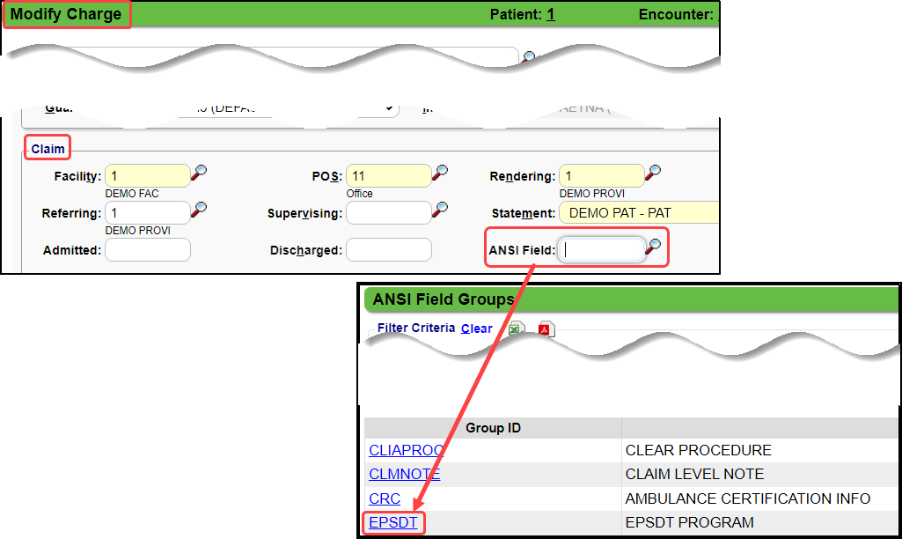Focus the ANSI Field text box
This screenshot has height=539, width=902.
tap(602, 250)
